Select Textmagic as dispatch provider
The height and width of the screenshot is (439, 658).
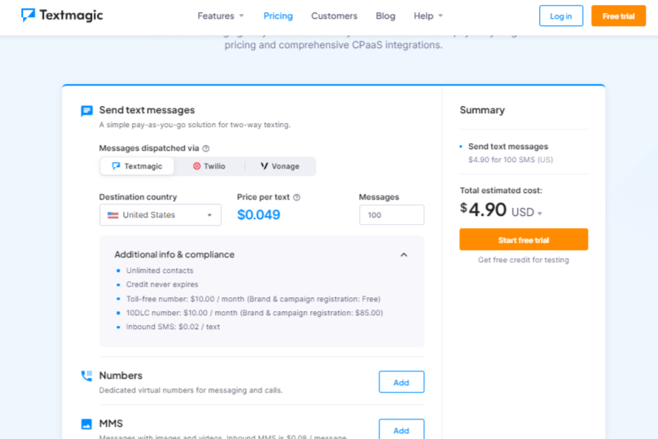[x=138, y=166]
